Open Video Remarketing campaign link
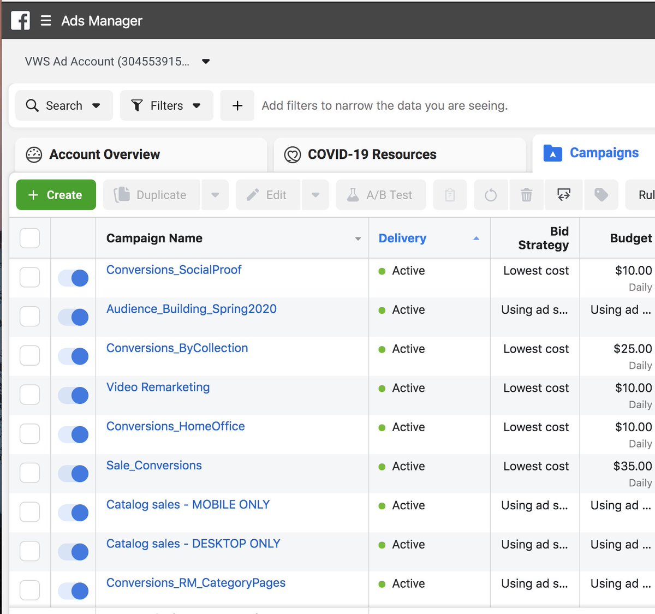This screenshot has width=655, height=614. click(158, 387)
